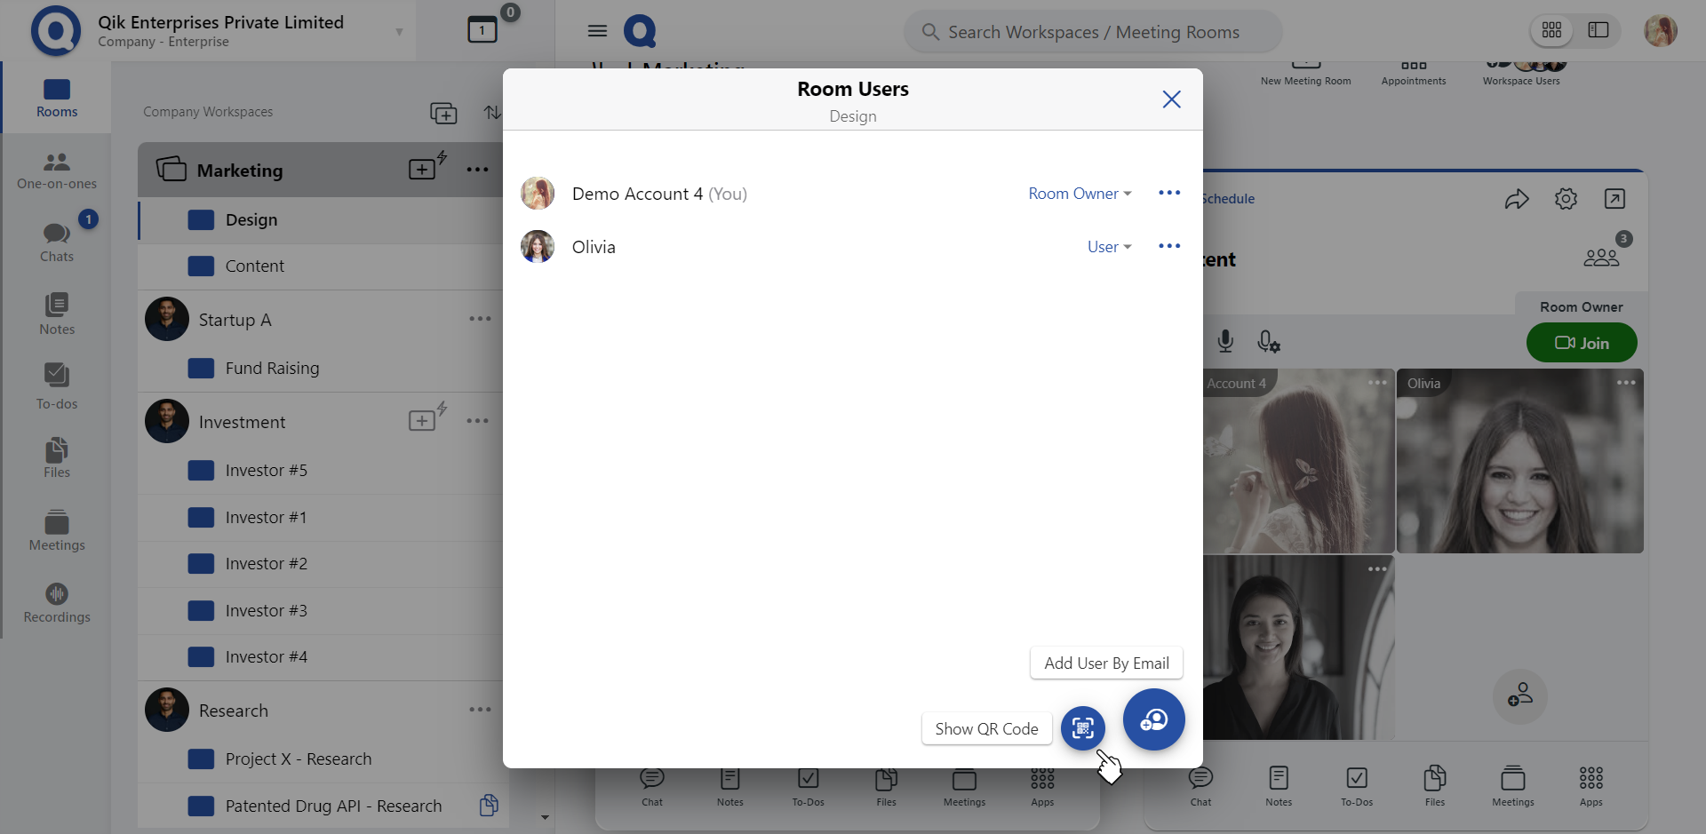This screenshot has height=834, width=1706.
Task: Expand the company selector dropdown arrow
Action: [x=399, y=32]
